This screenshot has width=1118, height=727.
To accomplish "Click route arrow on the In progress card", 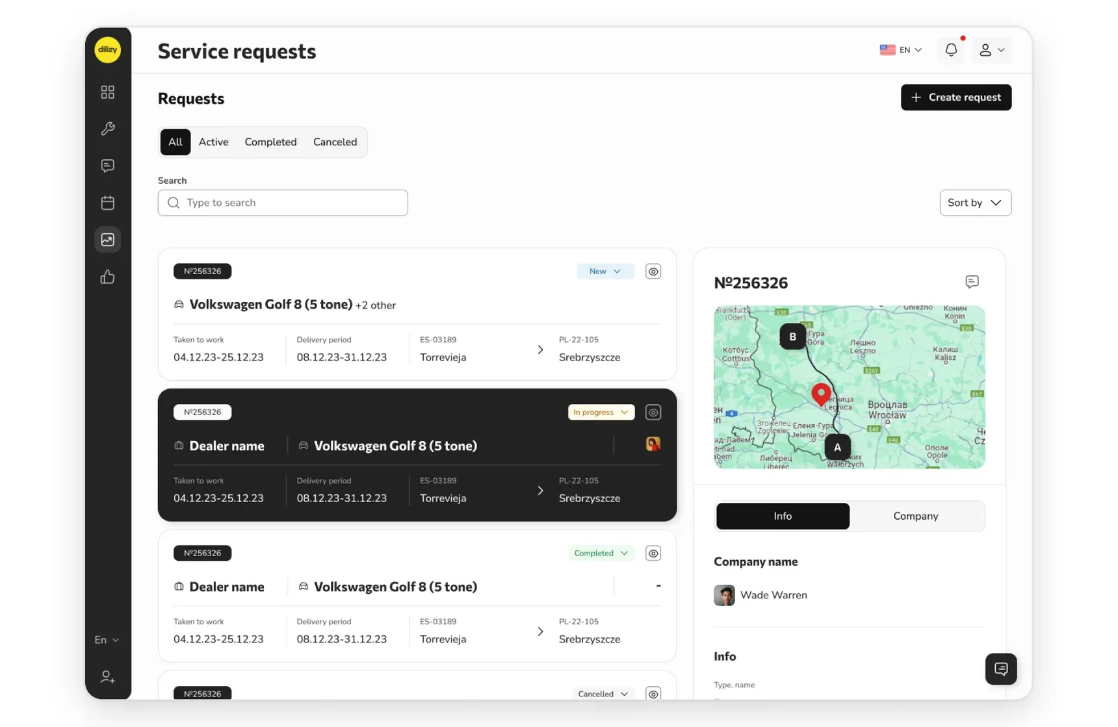I will (x=540, y=491).
